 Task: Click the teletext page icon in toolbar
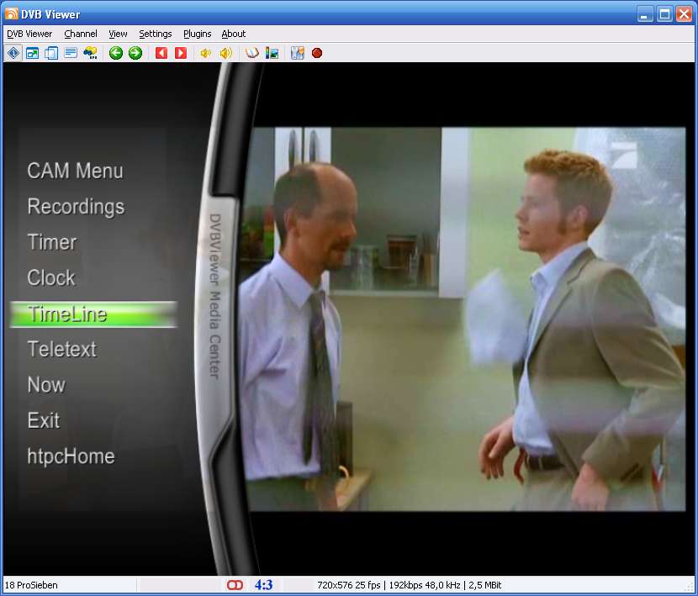(71, 53)
